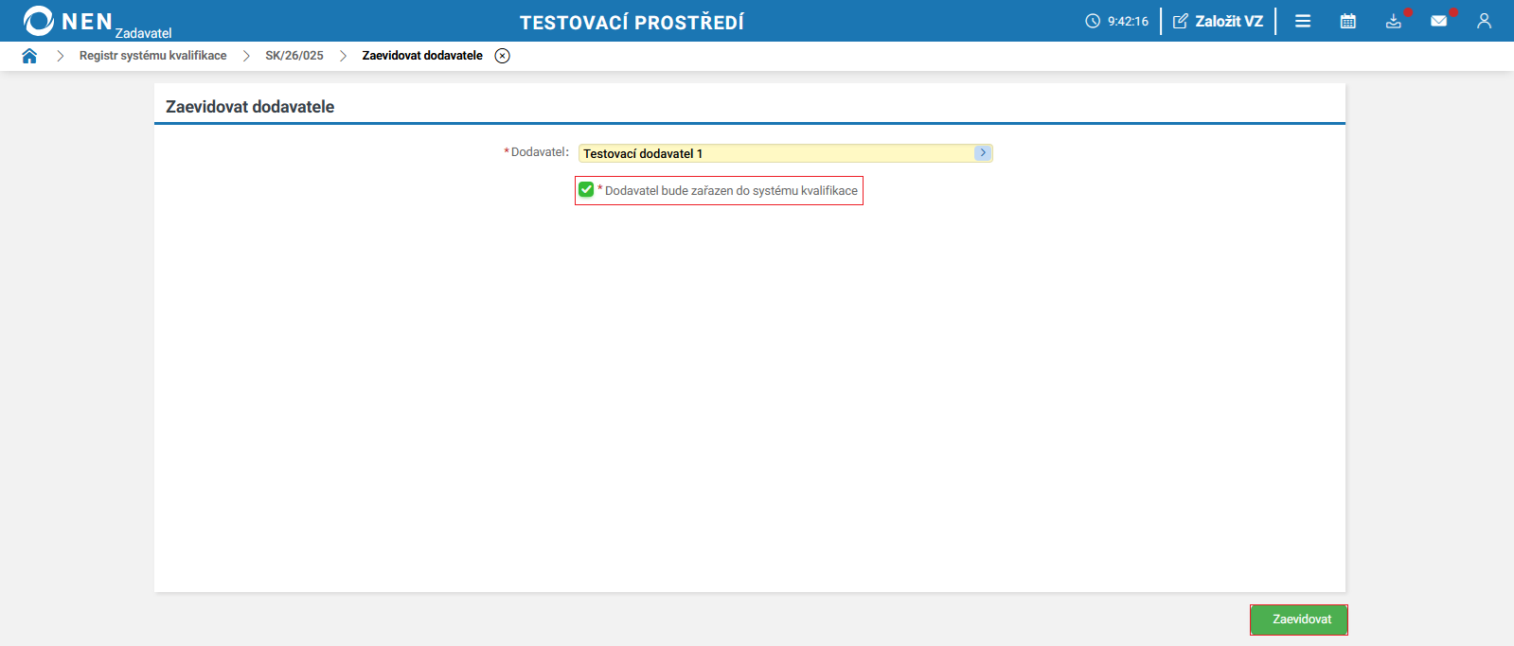Click the Zaevidovat dodavatele panel heading
This screenshot has width=1514, height=646.
point(250,107)
